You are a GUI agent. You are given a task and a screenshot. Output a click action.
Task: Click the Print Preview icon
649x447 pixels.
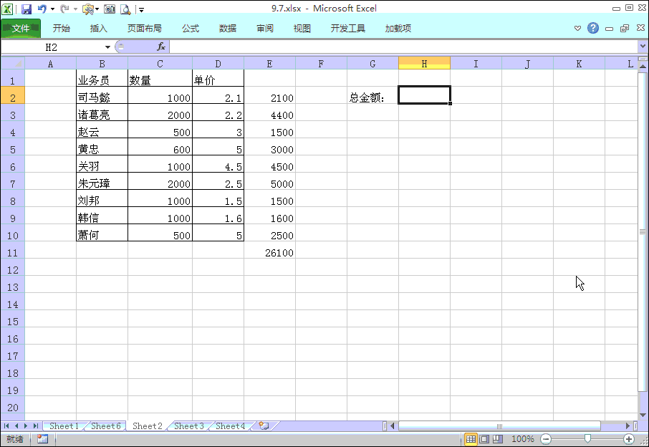point(125,9)
